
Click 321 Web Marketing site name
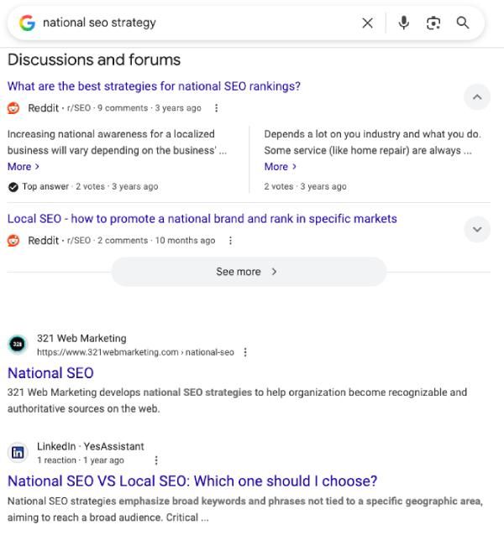coord(81,338)
